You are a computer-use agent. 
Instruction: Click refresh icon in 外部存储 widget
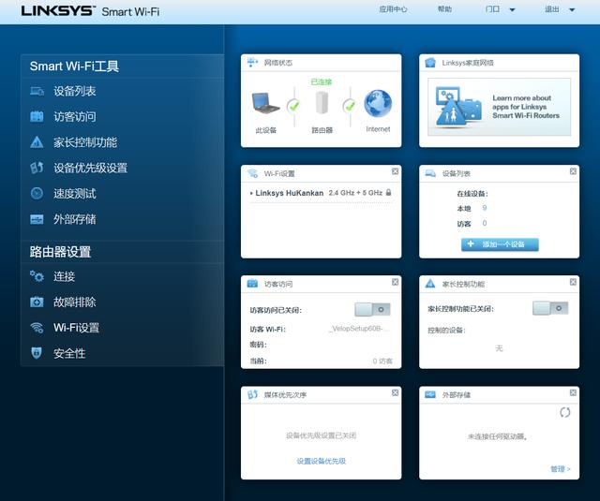(x=564, y=412)
